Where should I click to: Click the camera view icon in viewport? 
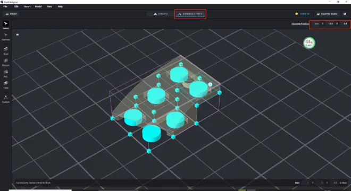18,34
